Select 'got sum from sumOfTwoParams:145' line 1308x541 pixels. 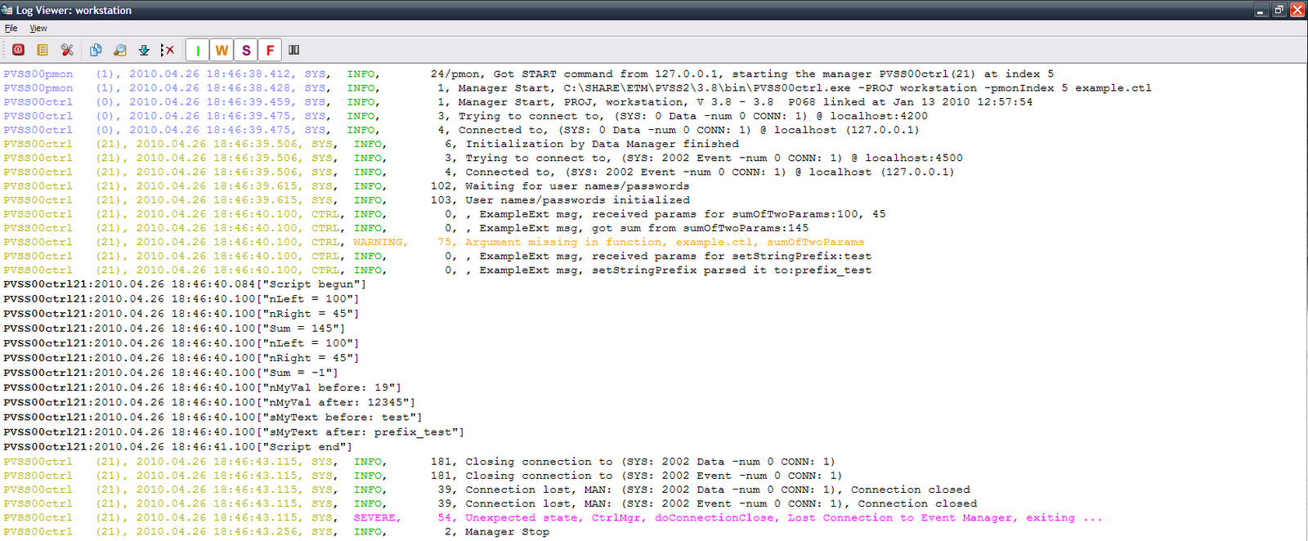point(406,228)
